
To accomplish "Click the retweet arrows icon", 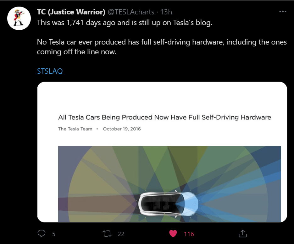I will pos(108,234).
